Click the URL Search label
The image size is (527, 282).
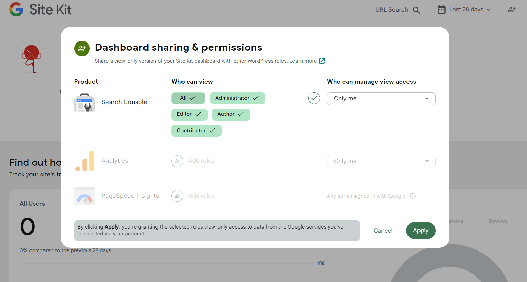coord(392,10)
